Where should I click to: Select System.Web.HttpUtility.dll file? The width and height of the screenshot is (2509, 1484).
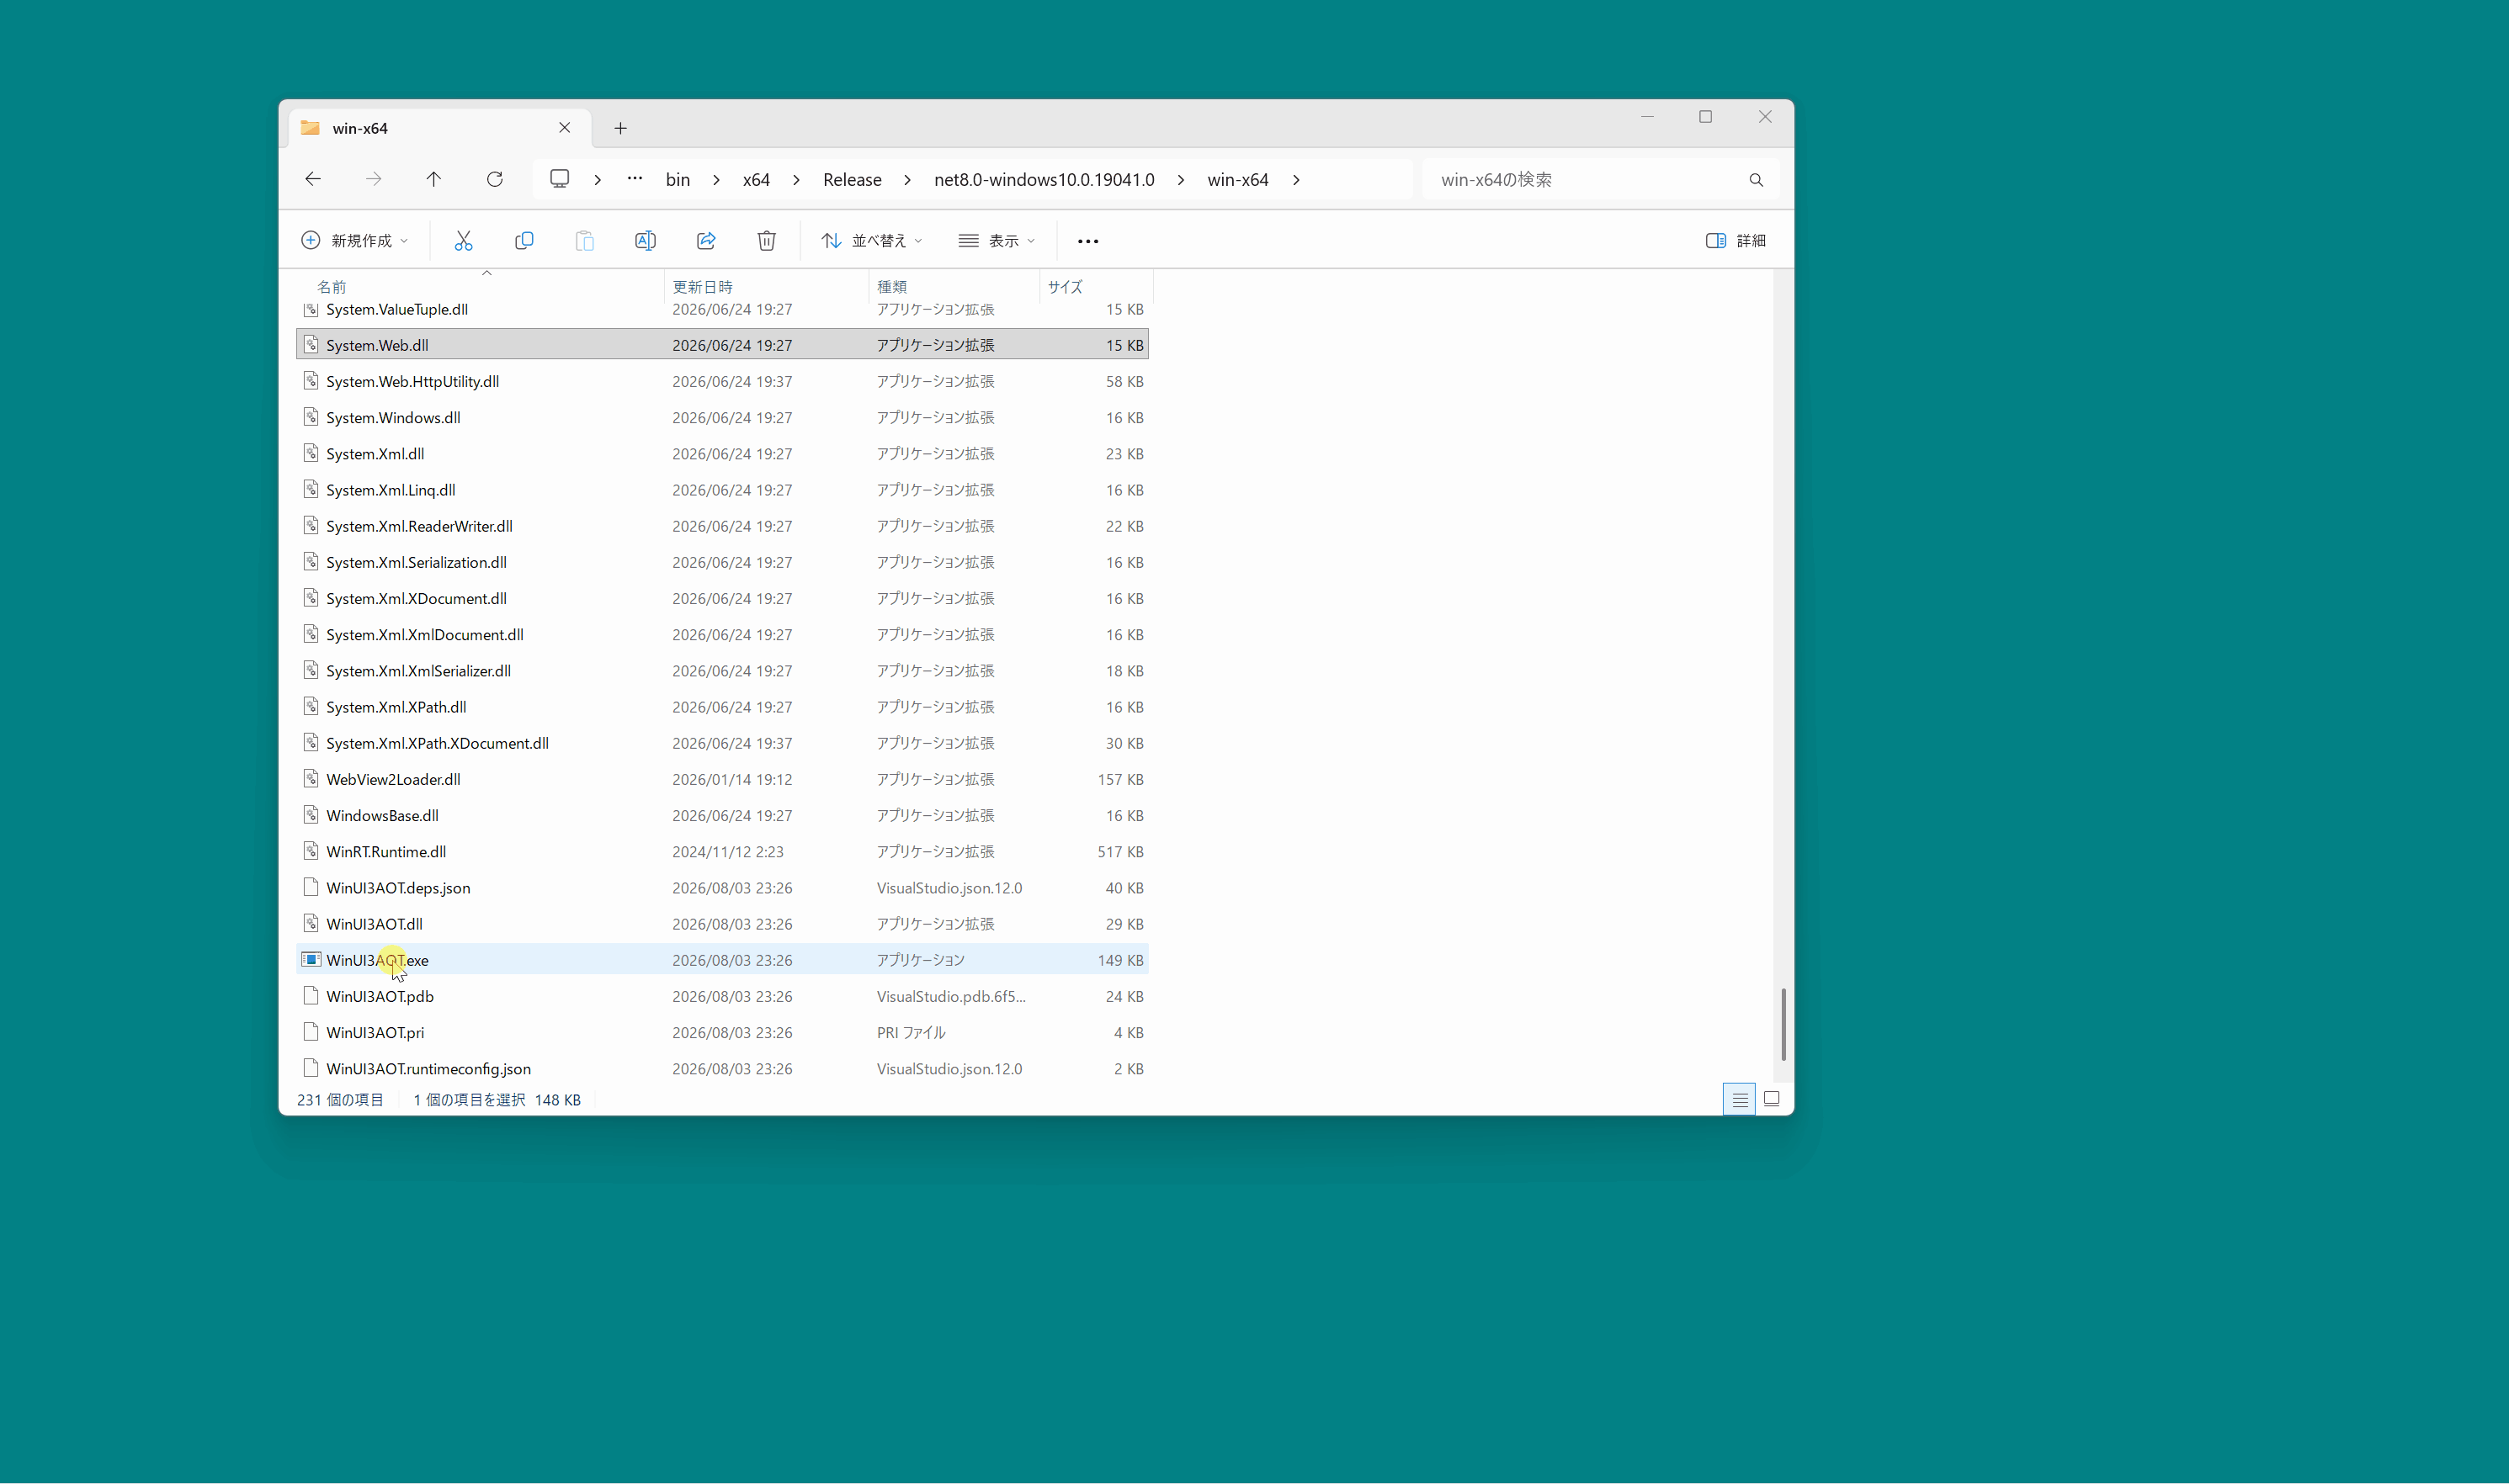tap(722, 381)
